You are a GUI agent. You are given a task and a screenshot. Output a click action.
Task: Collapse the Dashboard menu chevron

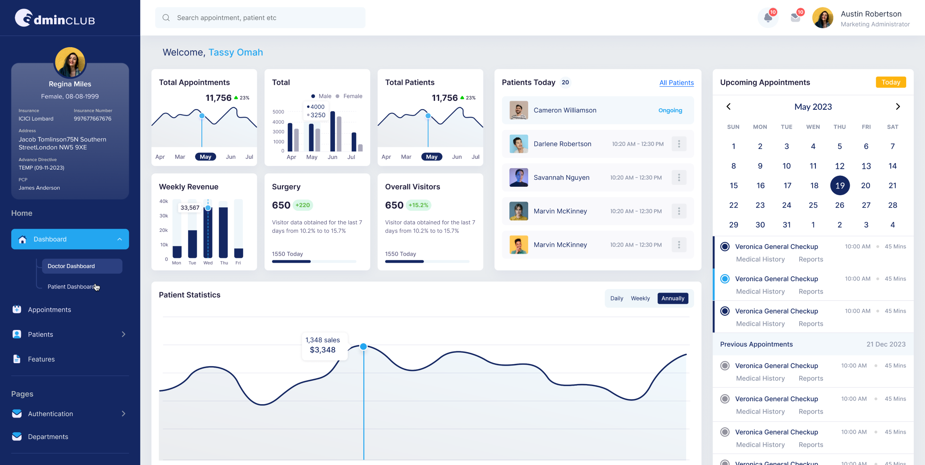120,239
